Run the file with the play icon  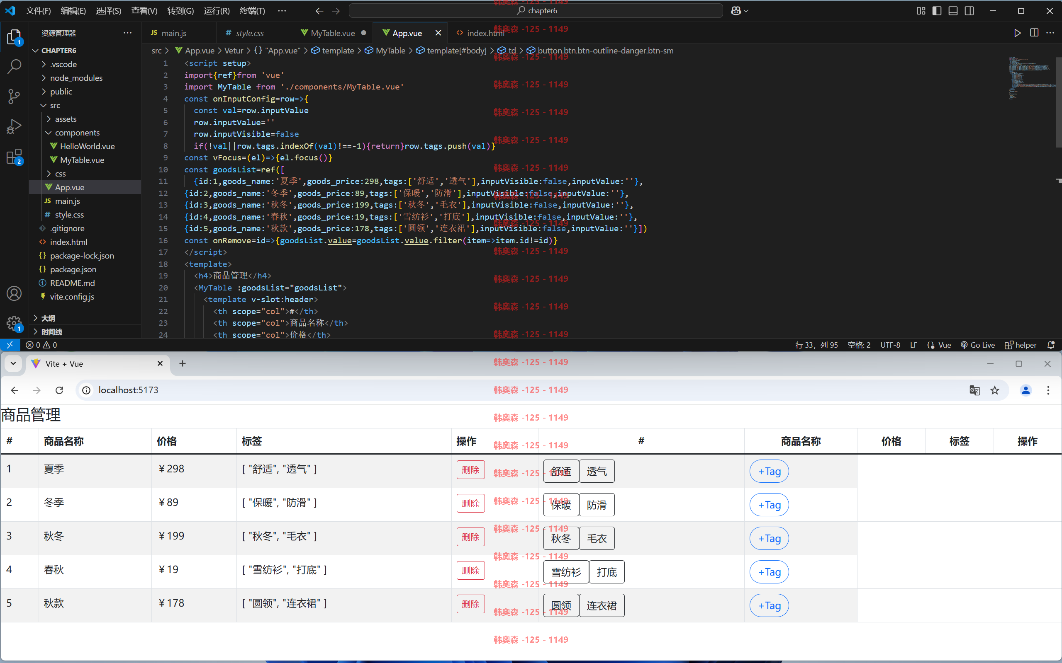click(1017, 33)
